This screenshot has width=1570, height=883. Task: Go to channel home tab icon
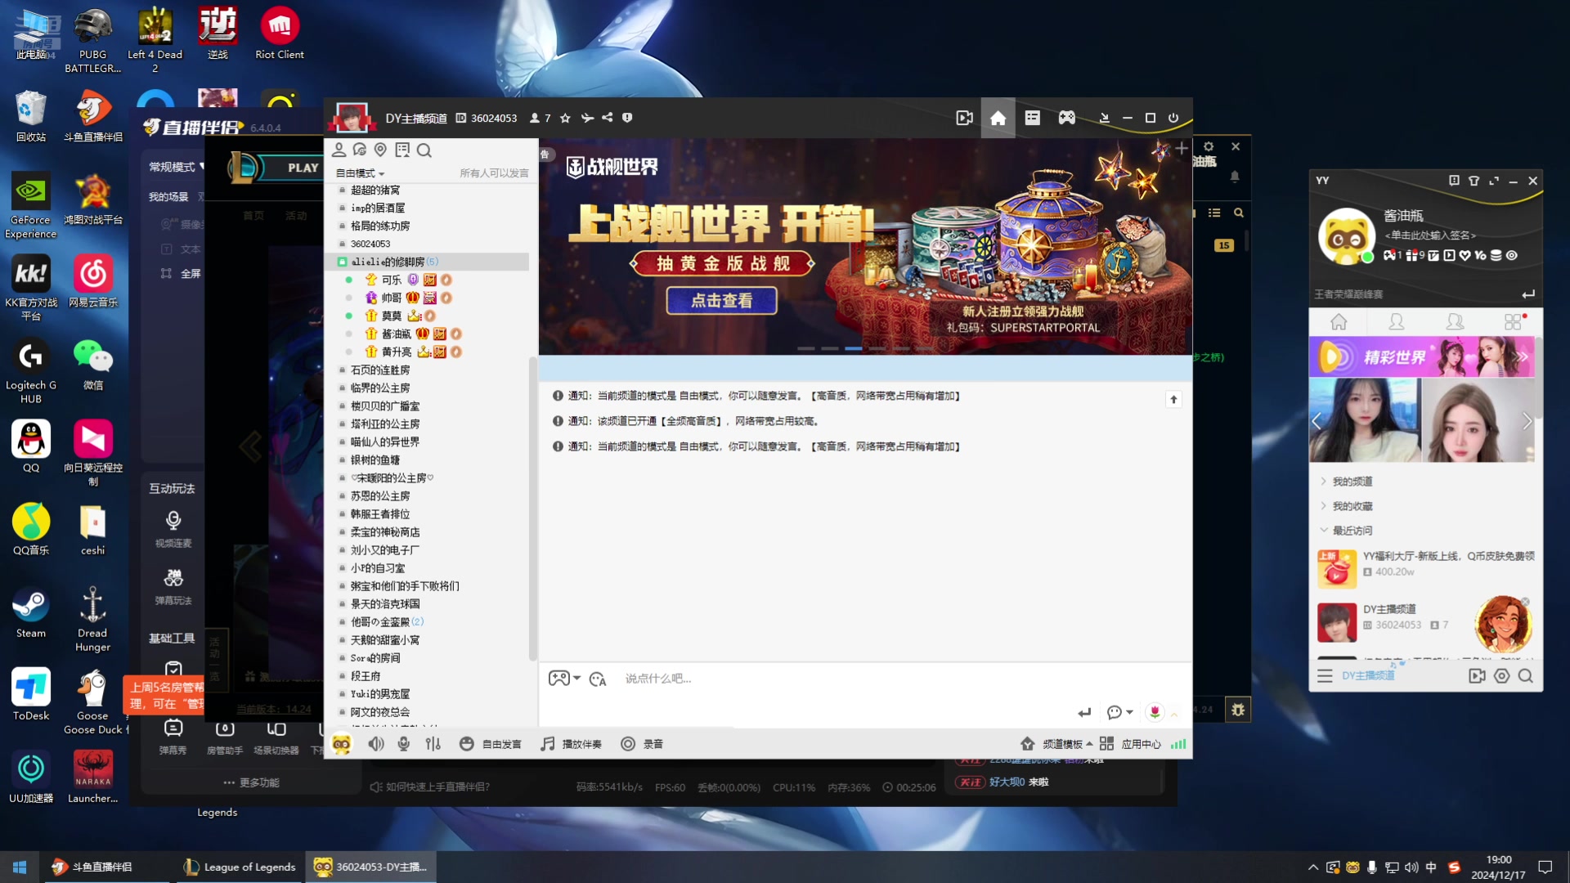[998, 118]
